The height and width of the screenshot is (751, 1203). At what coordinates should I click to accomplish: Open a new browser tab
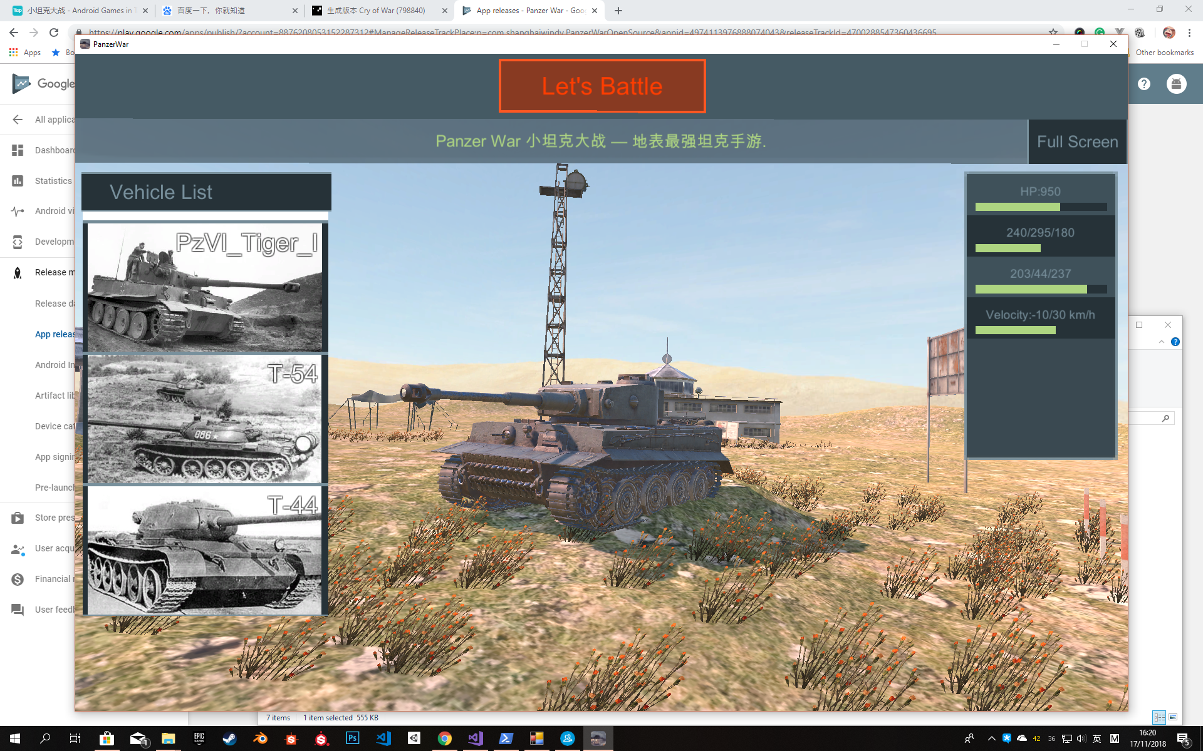(618, 11)
